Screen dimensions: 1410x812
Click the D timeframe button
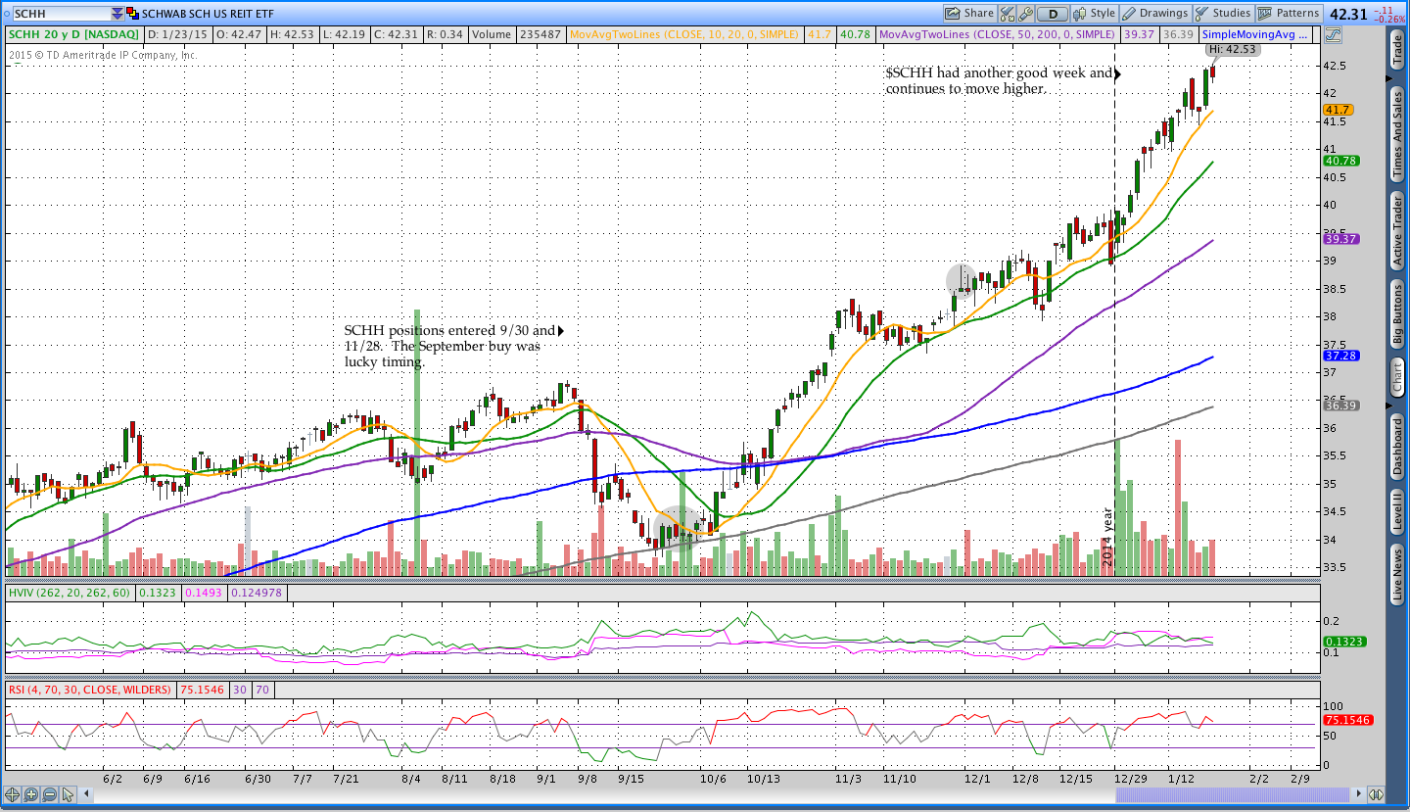[1053, 14]
